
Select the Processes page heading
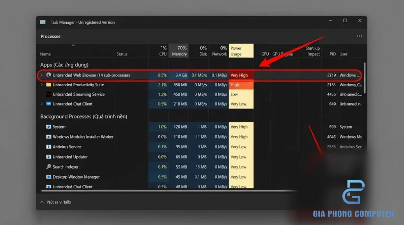(x=50, y=36)
